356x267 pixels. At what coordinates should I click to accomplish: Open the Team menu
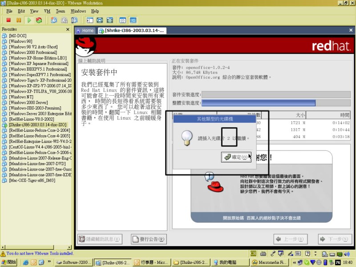(61, 11)
